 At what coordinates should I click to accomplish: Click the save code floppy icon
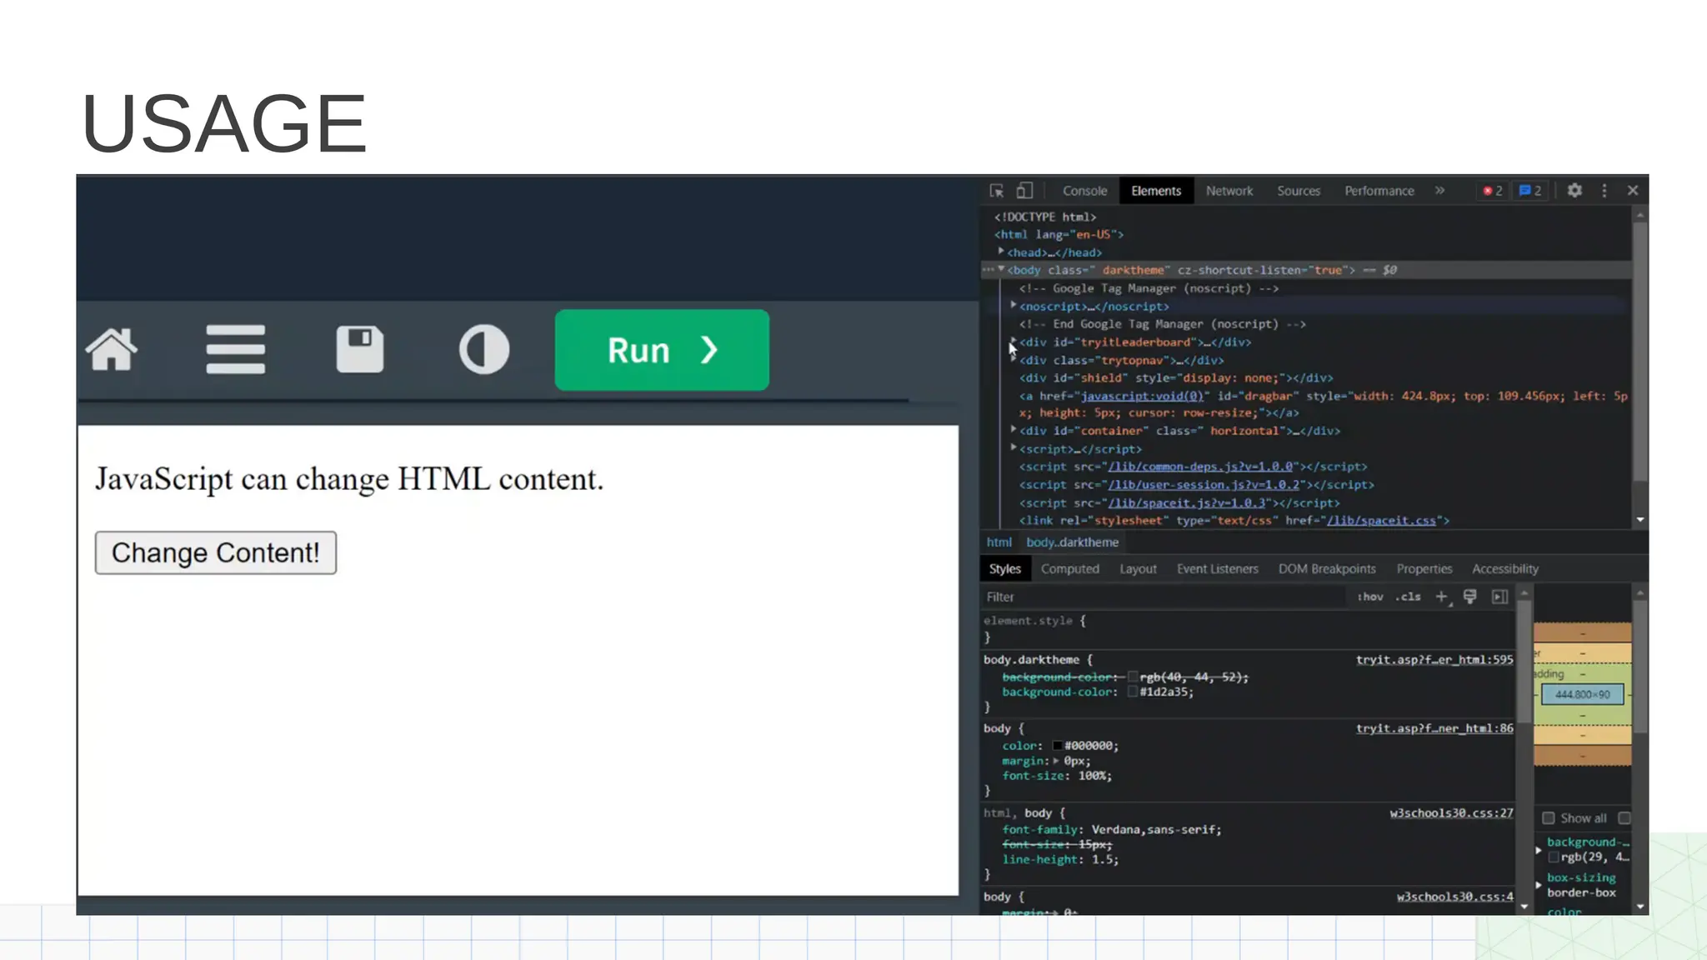[360, 350]
